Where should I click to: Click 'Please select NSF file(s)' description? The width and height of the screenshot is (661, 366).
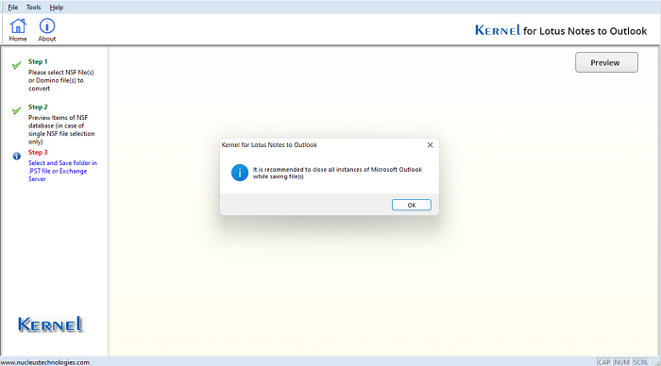click(61, 80)
